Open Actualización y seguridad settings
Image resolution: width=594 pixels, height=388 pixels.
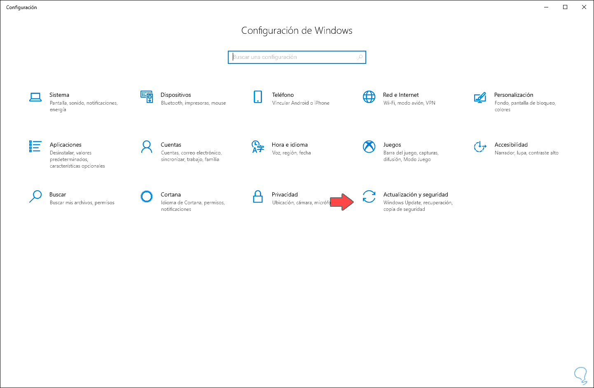[416, 194]
